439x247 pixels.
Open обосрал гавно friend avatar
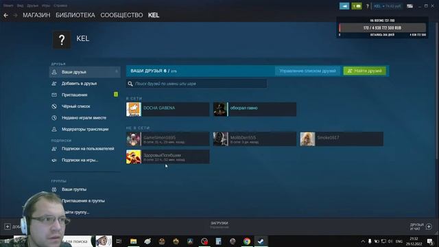tap(221, 109)
